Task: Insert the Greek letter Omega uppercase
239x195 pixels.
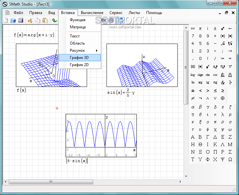Action: (x=230, y=160)
